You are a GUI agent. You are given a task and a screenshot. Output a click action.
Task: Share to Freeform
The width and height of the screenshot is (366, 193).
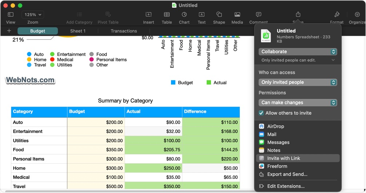pyautogui.click(x=298, y=166)
